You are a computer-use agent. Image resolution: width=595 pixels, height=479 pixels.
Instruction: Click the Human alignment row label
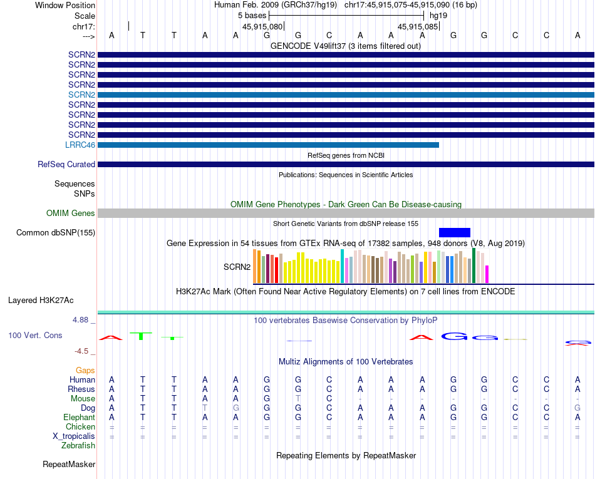[x=82, y=379]
